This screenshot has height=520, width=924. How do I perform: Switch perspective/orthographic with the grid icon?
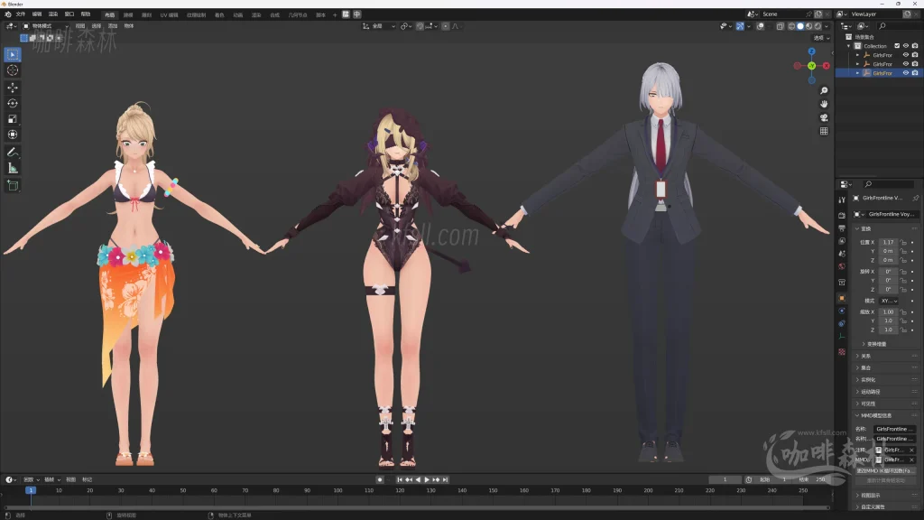824,131
